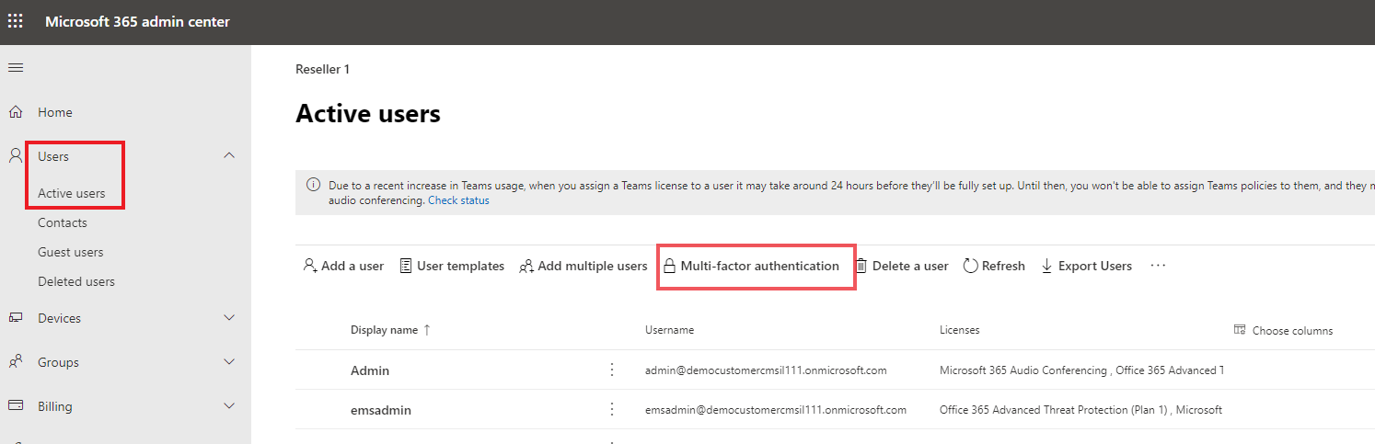Screen dimensions: 1375x444
Task: Click the Check status link
Action: pos(458,200)
